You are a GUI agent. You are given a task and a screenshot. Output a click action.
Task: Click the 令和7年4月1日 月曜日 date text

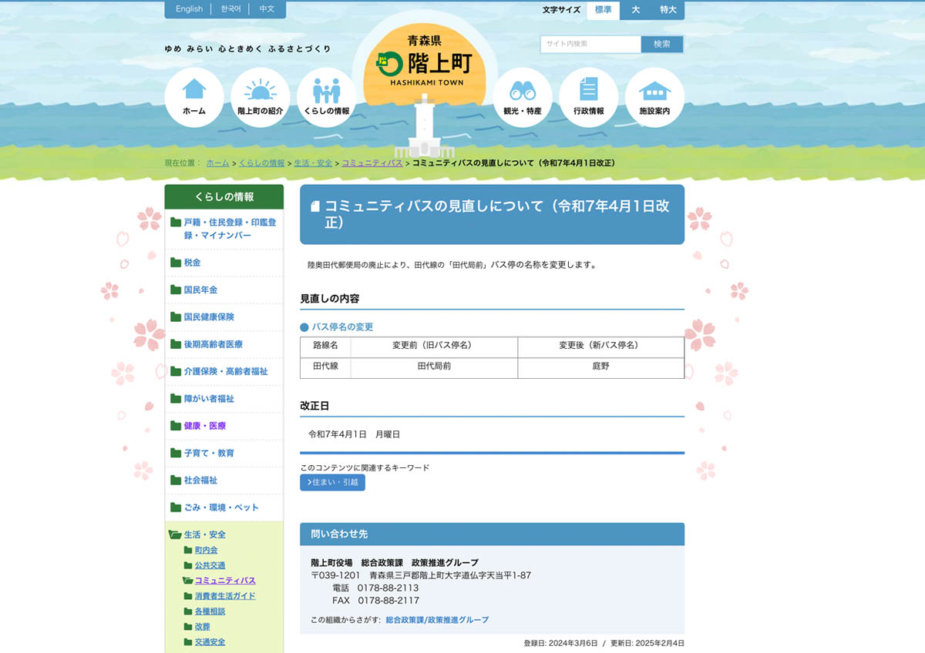click(x=355, y=434)
